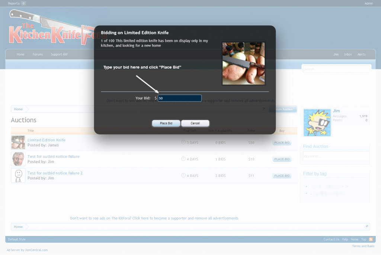Click the face thumbnail of outbid notice auction

[x=18, y=159]
